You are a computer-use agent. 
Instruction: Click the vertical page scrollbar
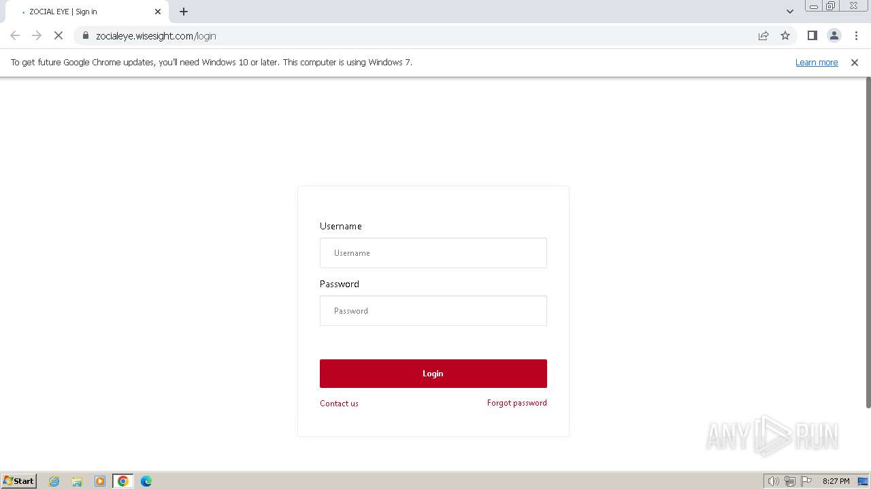tap(868, 243)
